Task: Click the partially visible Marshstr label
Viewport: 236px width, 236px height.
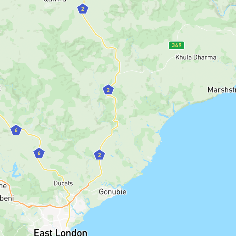Action: [x=222, y=90]
